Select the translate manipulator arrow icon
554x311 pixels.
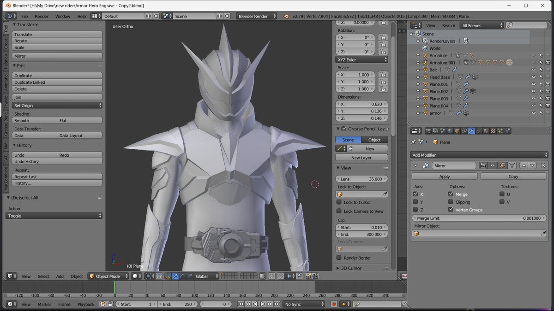point(175,276)
